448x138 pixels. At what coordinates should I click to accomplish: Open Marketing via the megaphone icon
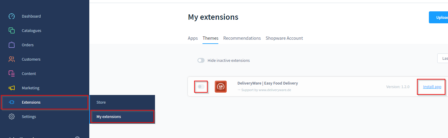point(12,88)
